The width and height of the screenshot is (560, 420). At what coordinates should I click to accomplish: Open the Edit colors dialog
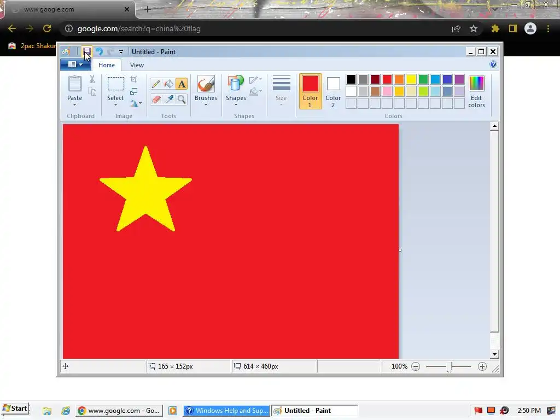pos(476,91)
